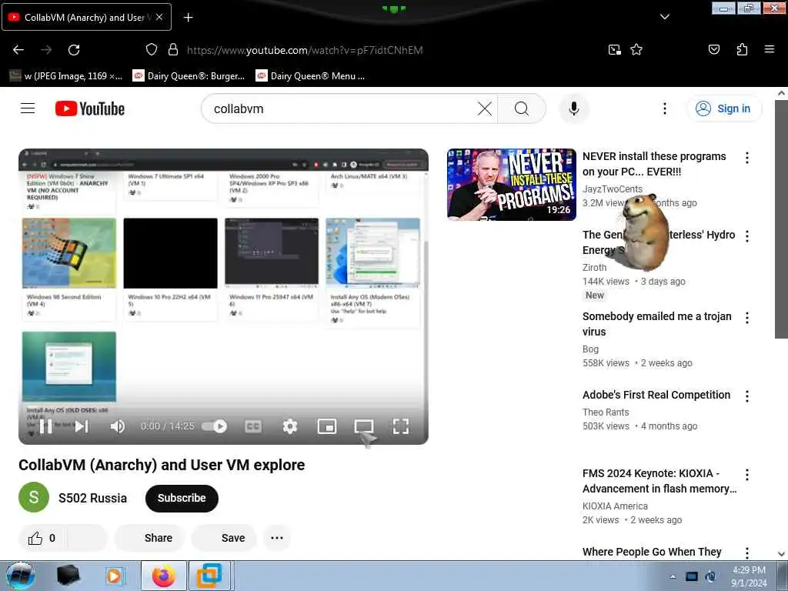Click the Sign in button
The width and height of the screenshot is (788, 591).
(723, 109)
